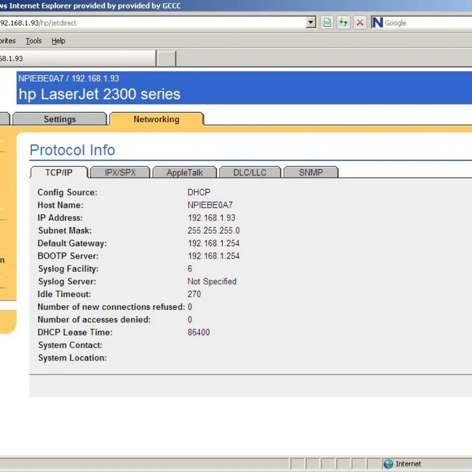Click the NPIEBE0A7 / 192.168.1.93 header text
The width and height of the screenshot is (472, 472).
[68, 78]
